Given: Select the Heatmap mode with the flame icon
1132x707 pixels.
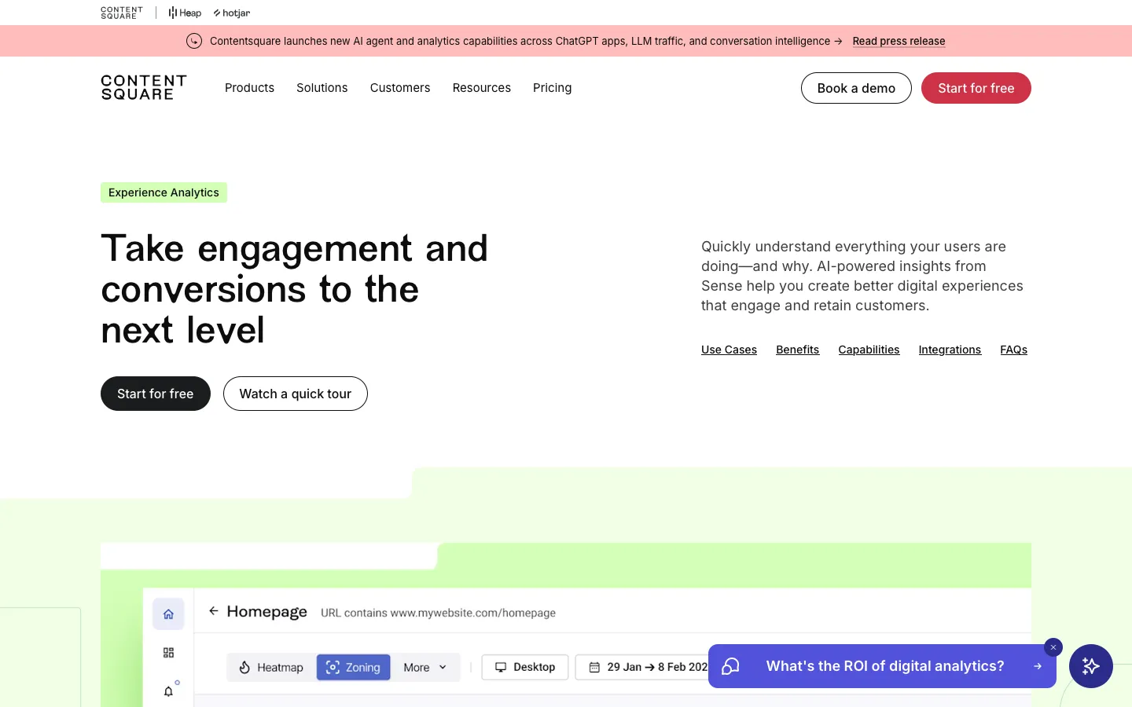Looking at the screenshot, I should pyautogui.click(x=271, y=667).
